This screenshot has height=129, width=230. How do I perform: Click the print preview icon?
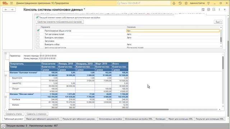pyautogui.click(x=214, y=10)
